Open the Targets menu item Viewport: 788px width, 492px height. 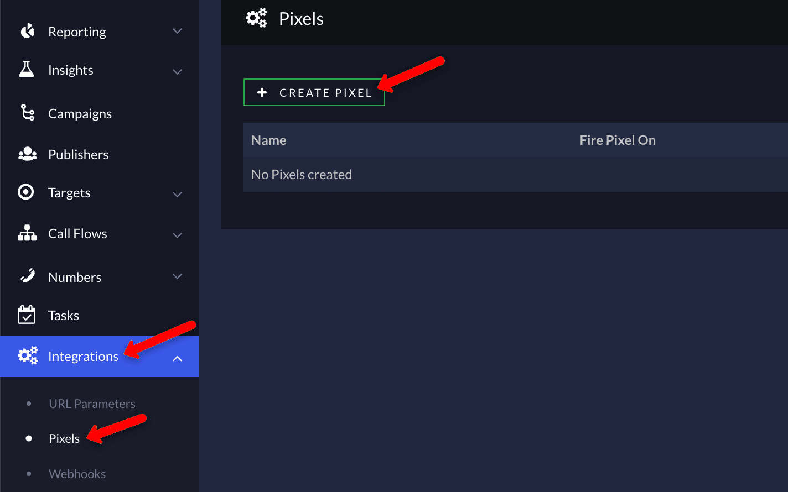coord(100,192)
